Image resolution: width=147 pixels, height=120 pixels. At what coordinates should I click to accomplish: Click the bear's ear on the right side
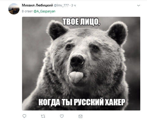point(118,33)
